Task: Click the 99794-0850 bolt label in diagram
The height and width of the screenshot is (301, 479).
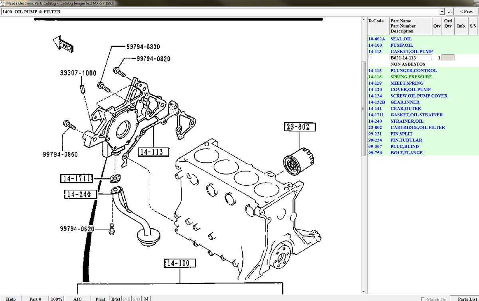Action: [x=60, y=154]
